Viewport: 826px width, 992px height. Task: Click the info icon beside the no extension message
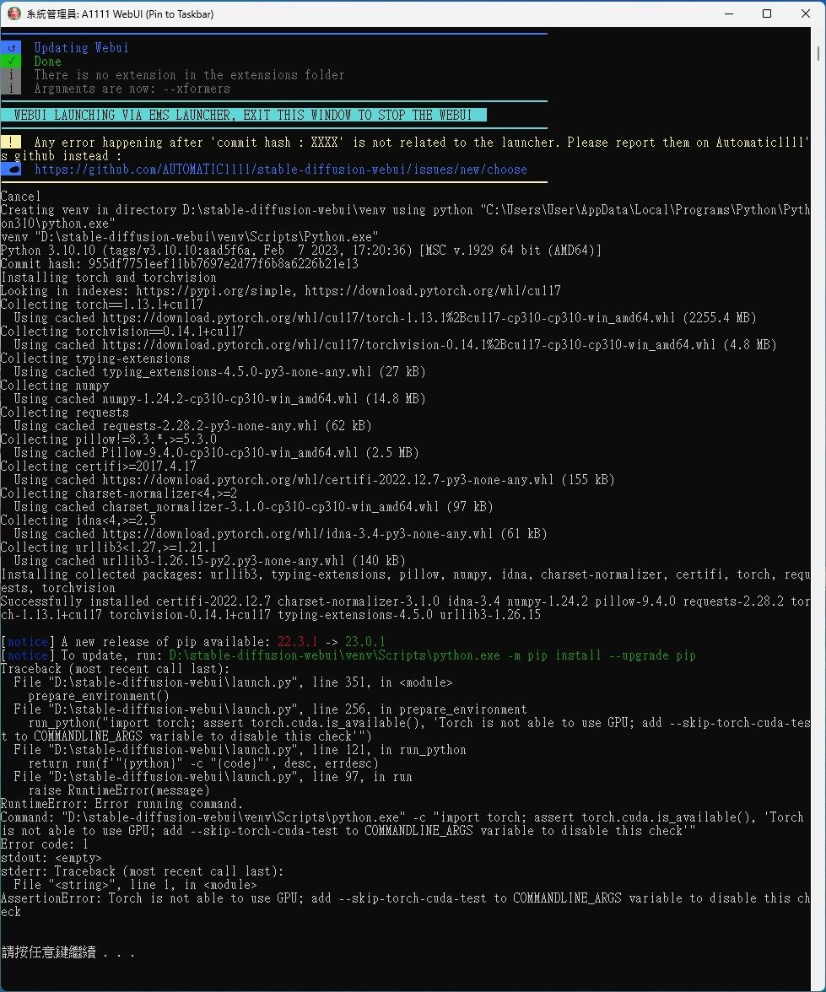point(10,75)
